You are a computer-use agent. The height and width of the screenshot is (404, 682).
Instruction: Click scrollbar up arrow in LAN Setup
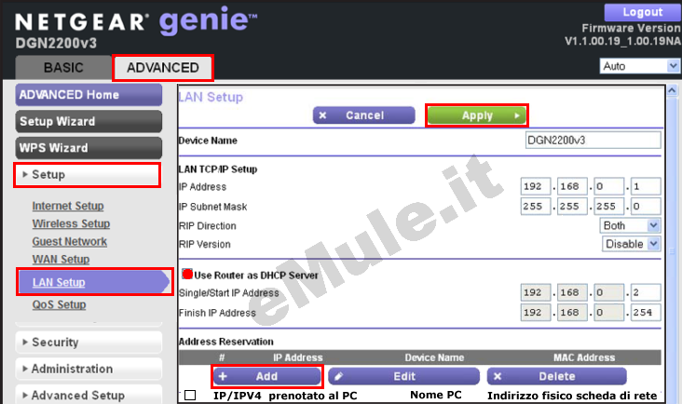point(672,90)
